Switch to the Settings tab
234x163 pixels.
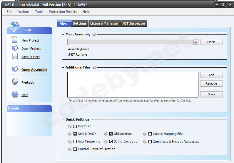(80, 23)
